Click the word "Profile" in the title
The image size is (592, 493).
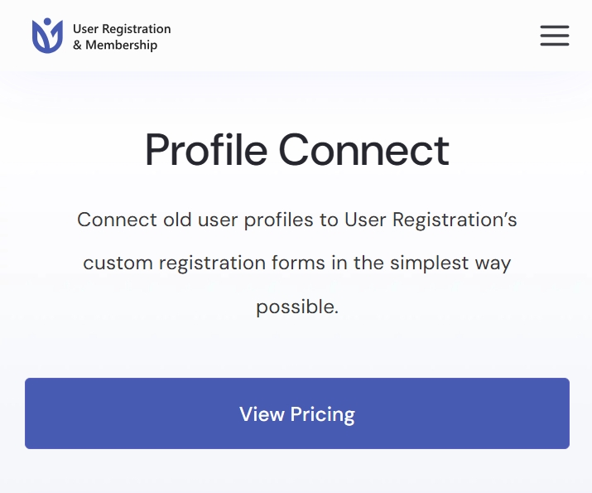click(x=206, y=150)
